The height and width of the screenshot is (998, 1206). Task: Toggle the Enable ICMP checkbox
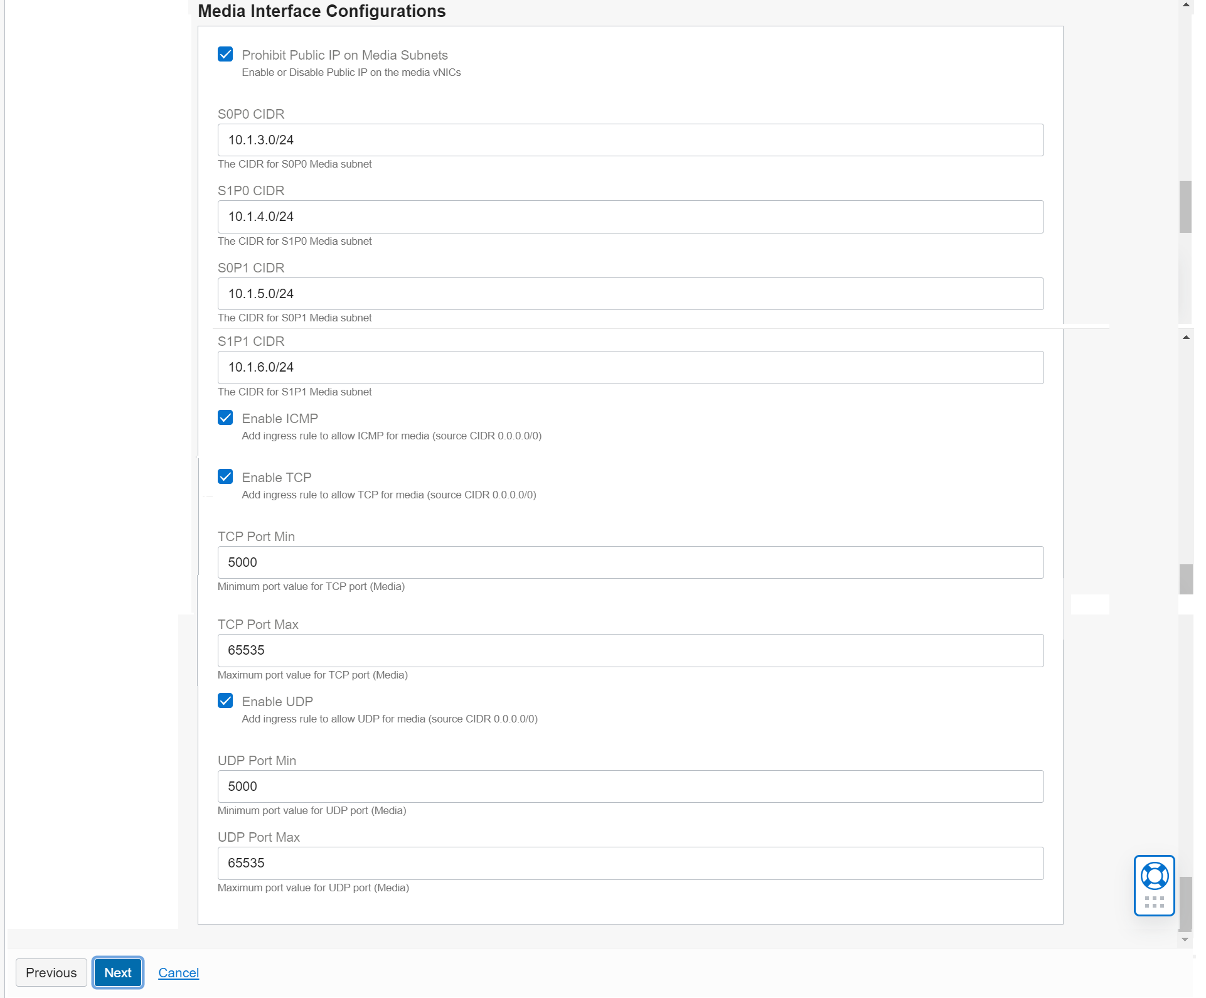[225, 418]
